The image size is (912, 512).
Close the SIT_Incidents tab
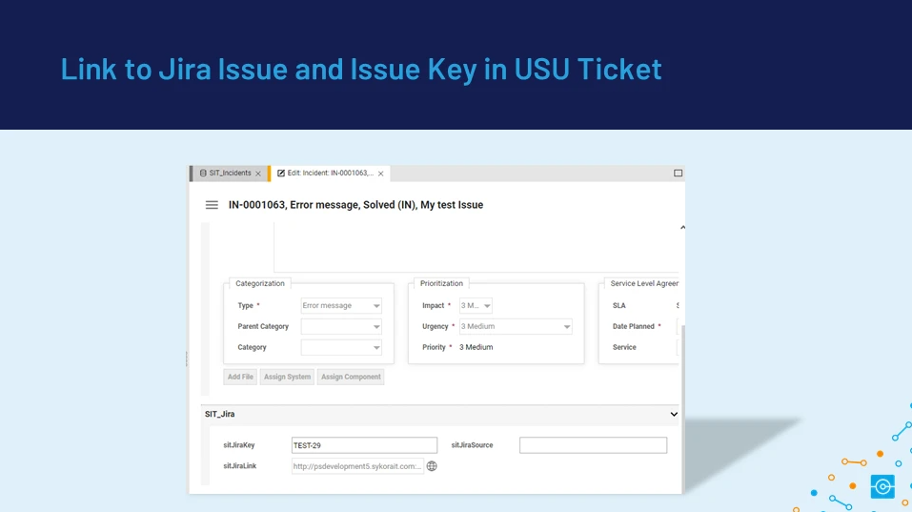(258, 174)
